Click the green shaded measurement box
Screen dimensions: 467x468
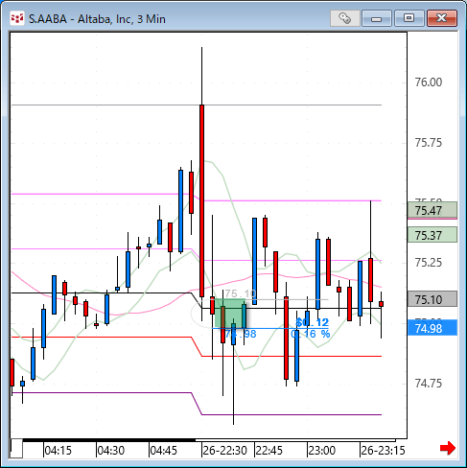(x=229, y=314)
